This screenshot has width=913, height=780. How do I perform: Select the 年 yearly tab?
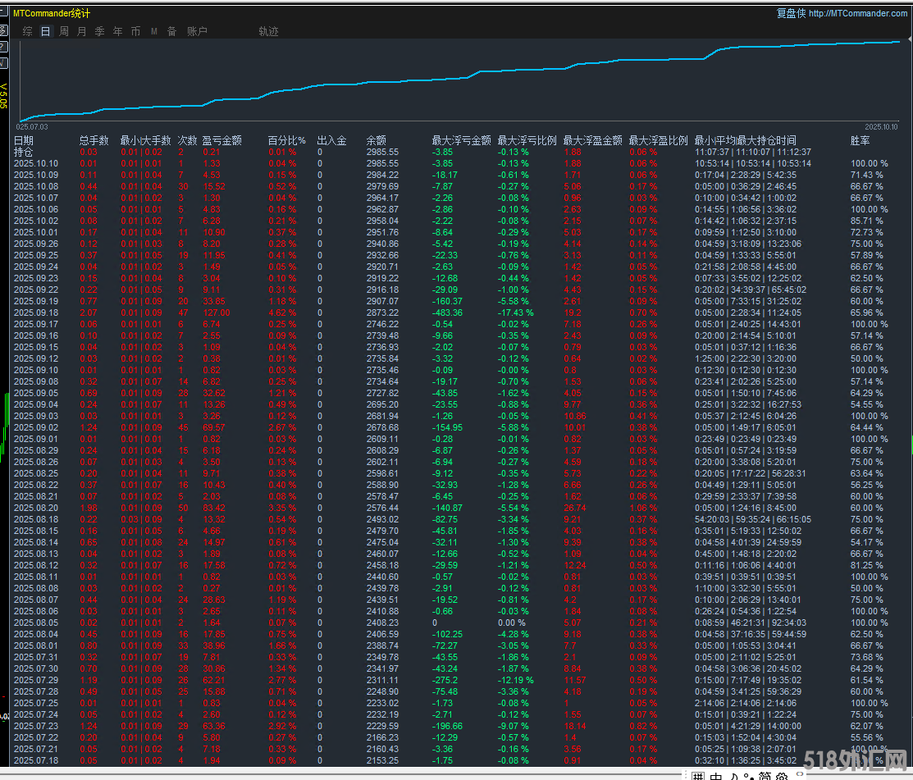[x=117, y=31]
